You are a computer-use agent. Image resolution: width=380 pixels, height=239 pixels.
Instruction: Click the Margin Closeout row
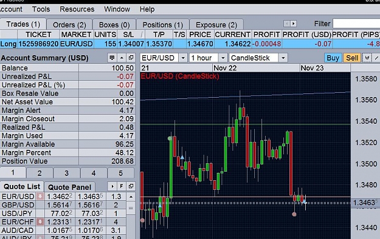click(67, 119)
